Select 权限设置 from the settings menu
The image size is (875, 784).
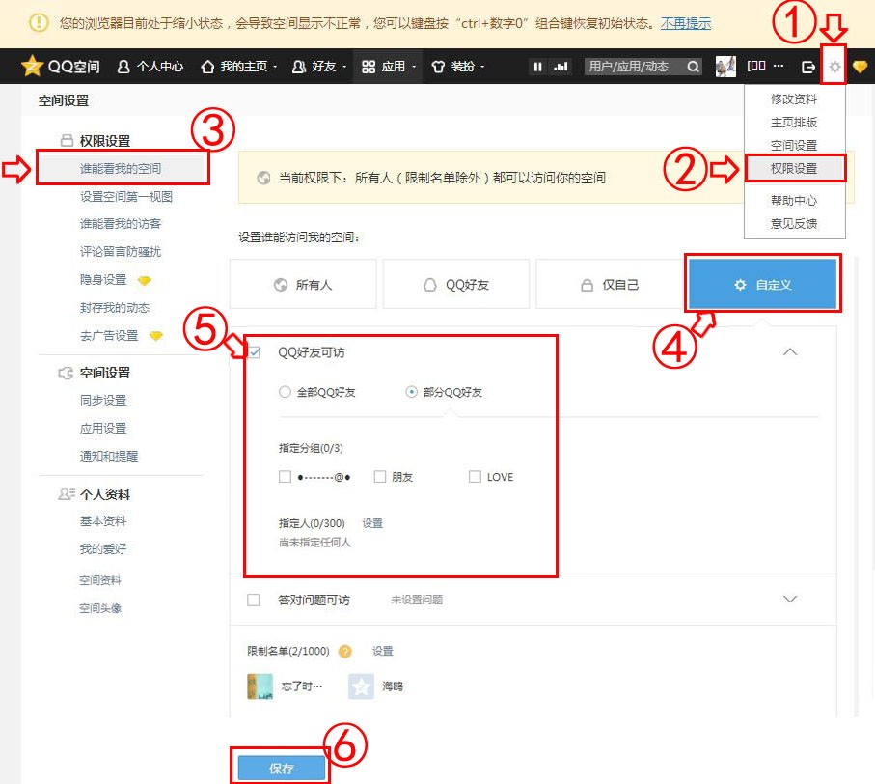pos(794,168)
